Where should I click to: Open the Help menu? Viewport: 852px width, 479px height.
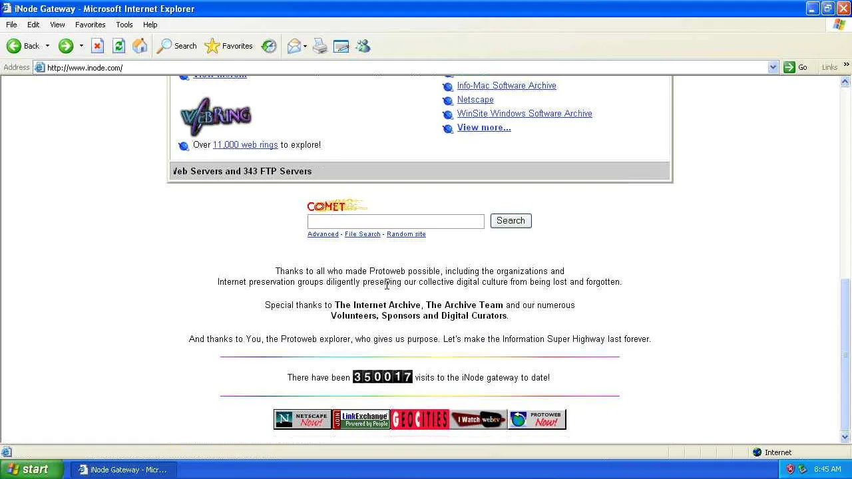tap(150, 25)
